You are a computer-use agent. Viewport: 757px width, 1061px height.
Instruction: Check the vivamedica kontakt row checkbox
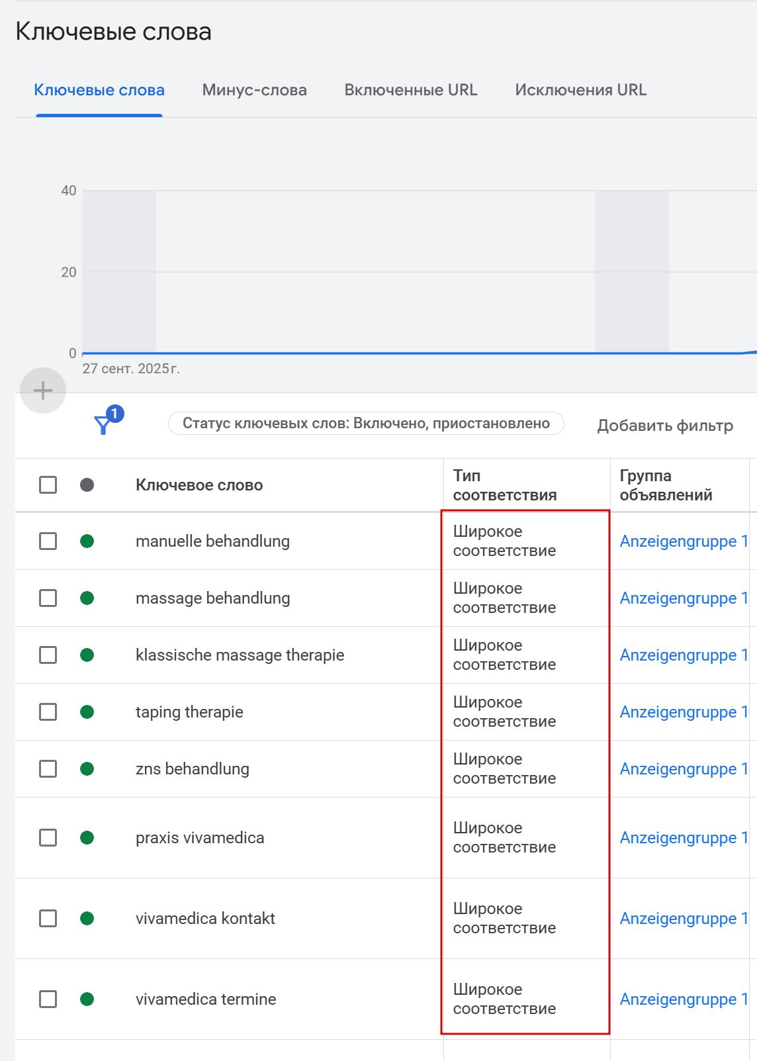(x=48, y=919)
